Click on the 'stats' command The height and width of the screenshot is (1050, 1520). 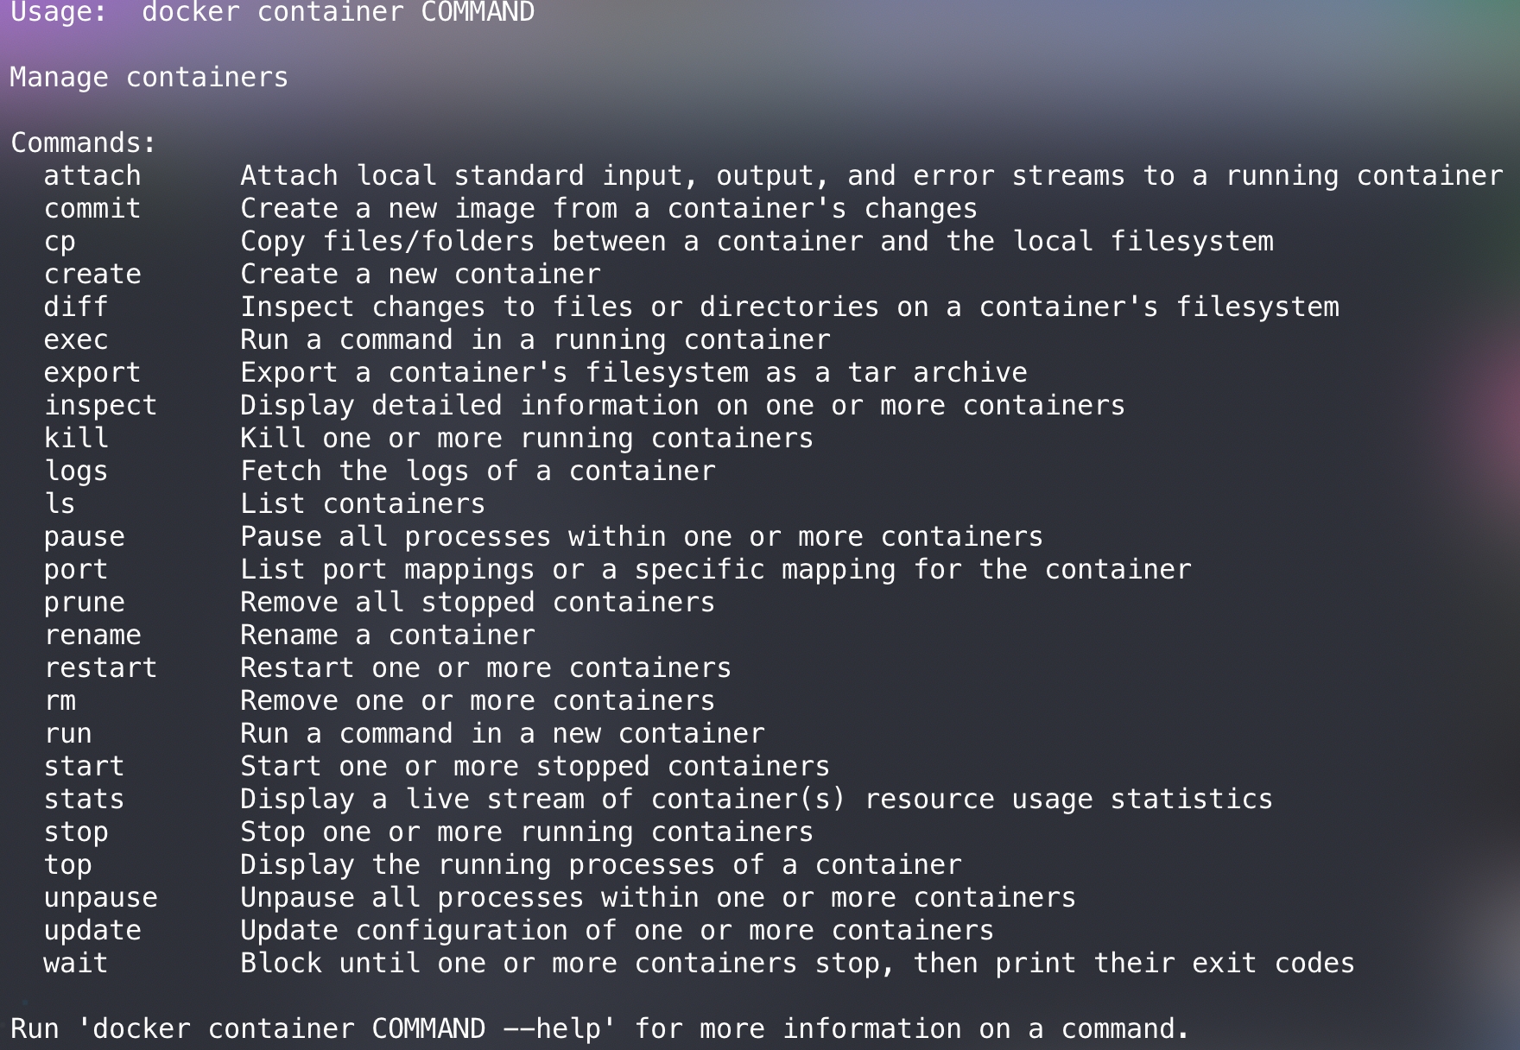85,800
